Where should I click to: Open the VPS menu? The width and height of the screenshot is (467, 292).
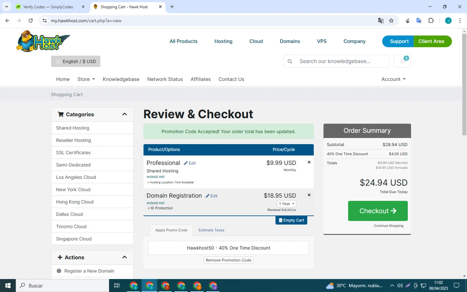pyautogui.click(x=322, y=41)
